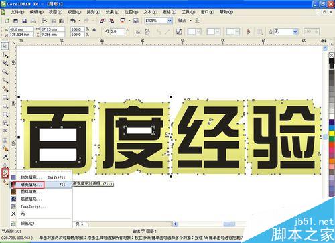Image resolution: width=335 pixels, height=243 pixels.
Task: Select the Polygon tool
Action: [5, 114]
